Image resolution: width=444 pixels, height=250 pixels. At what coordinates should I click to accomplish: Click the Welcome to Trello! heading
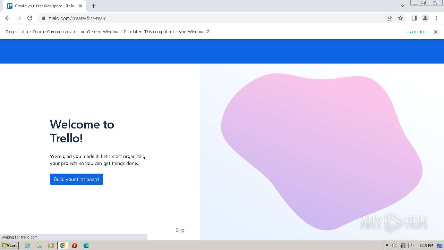click(x=82, y=131)
